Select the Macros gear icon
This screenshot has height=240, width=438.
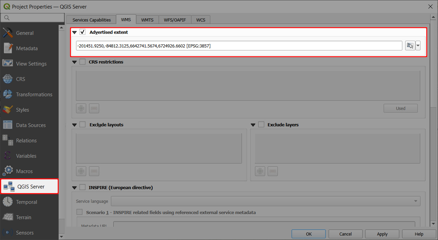pos(8,171)
